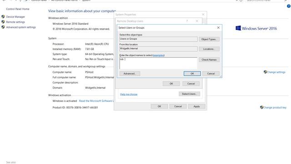Open the 'Help me choose' link
The height and width of the screenshot is (164, 291).
129,94
